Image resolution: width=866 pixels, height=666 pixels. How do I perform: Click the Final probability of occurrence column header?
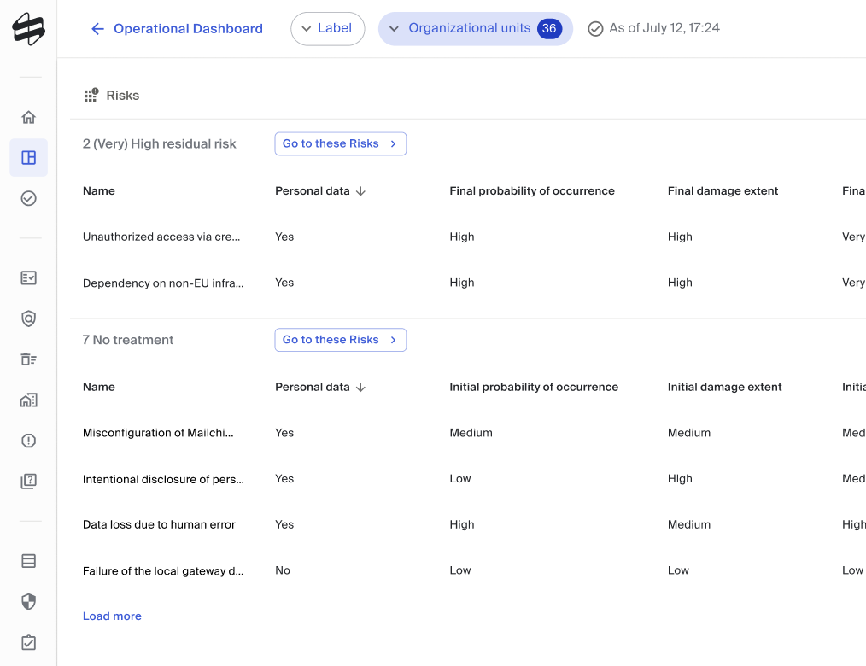point(532,191)
